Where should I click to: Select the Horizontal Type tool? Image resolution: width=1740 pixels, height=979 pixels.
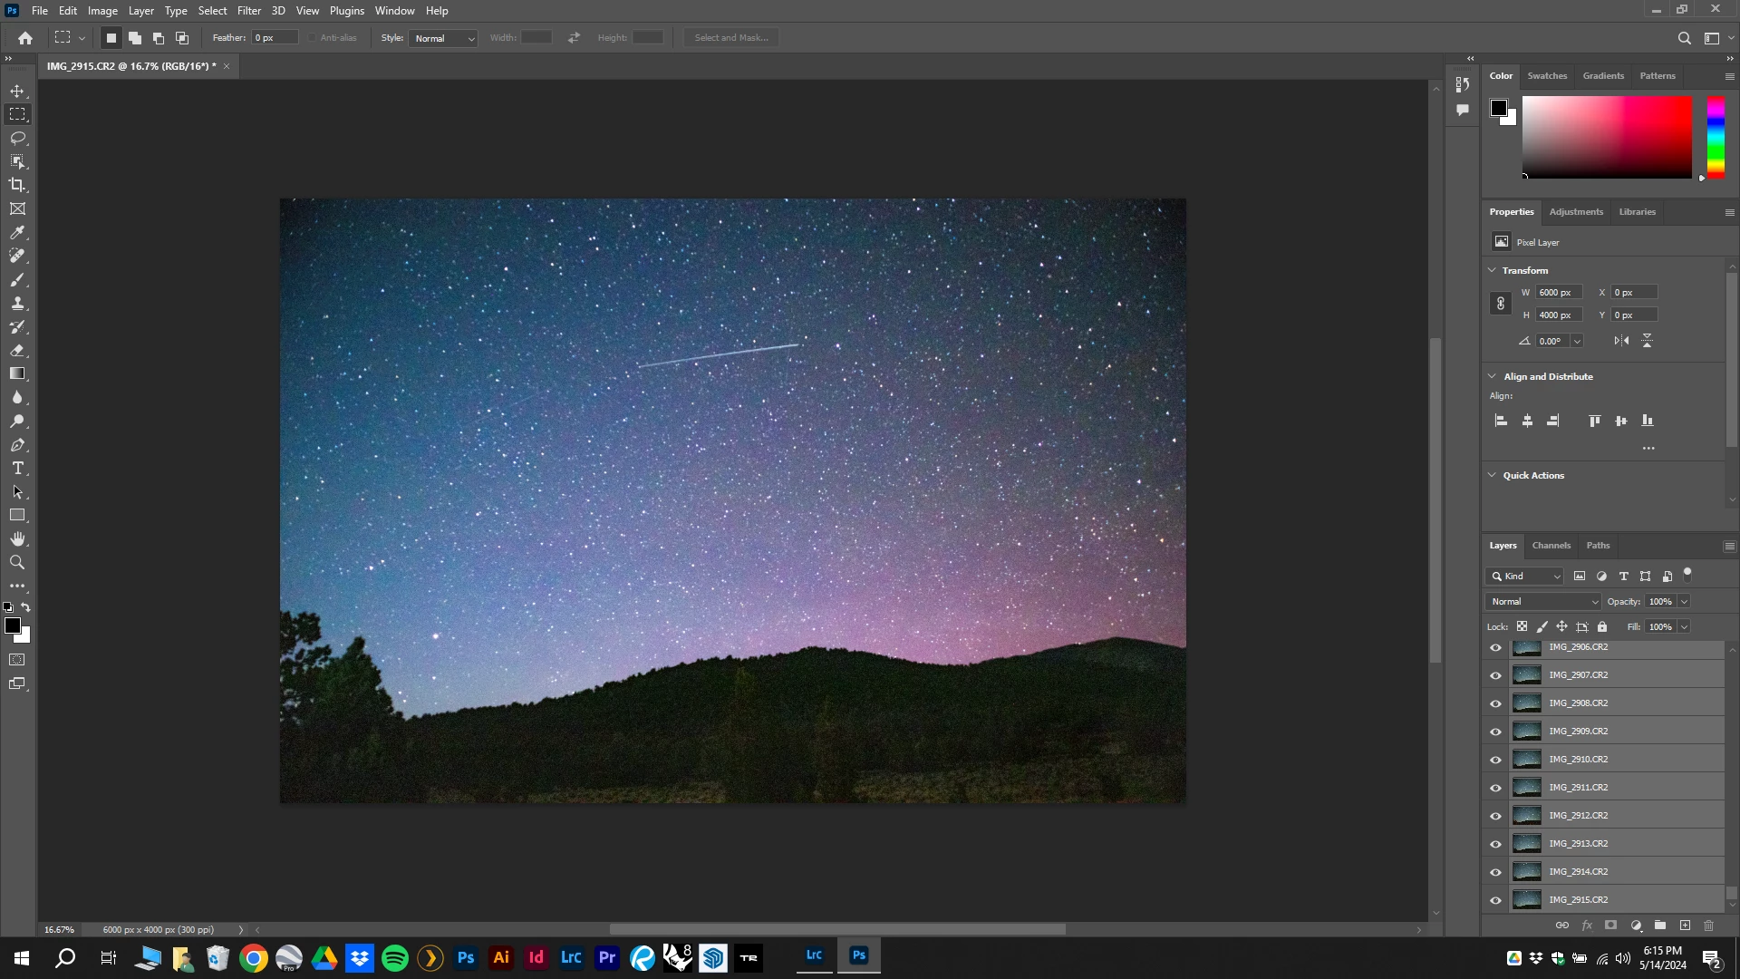click(x=17, y=469)
